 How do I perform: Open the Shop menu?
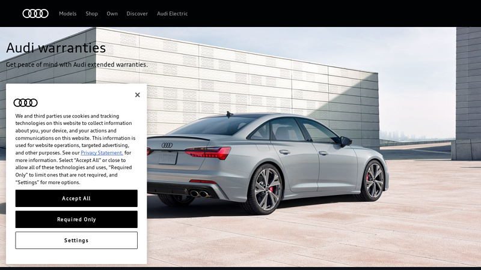click(91, 13)
